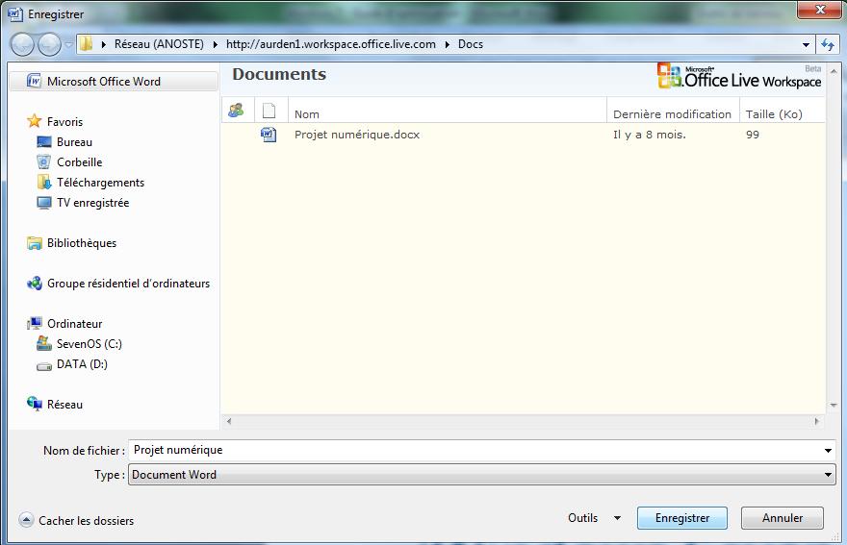Screen dimensions: 847x545
Task: Click the horizontal scrollbar left arrow
Action: click(229, 421)
